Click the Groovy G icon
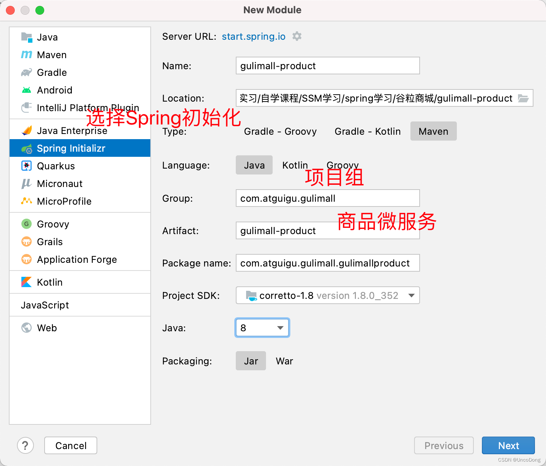The width and height of the screenshot is (546, 466). point(27,224)
